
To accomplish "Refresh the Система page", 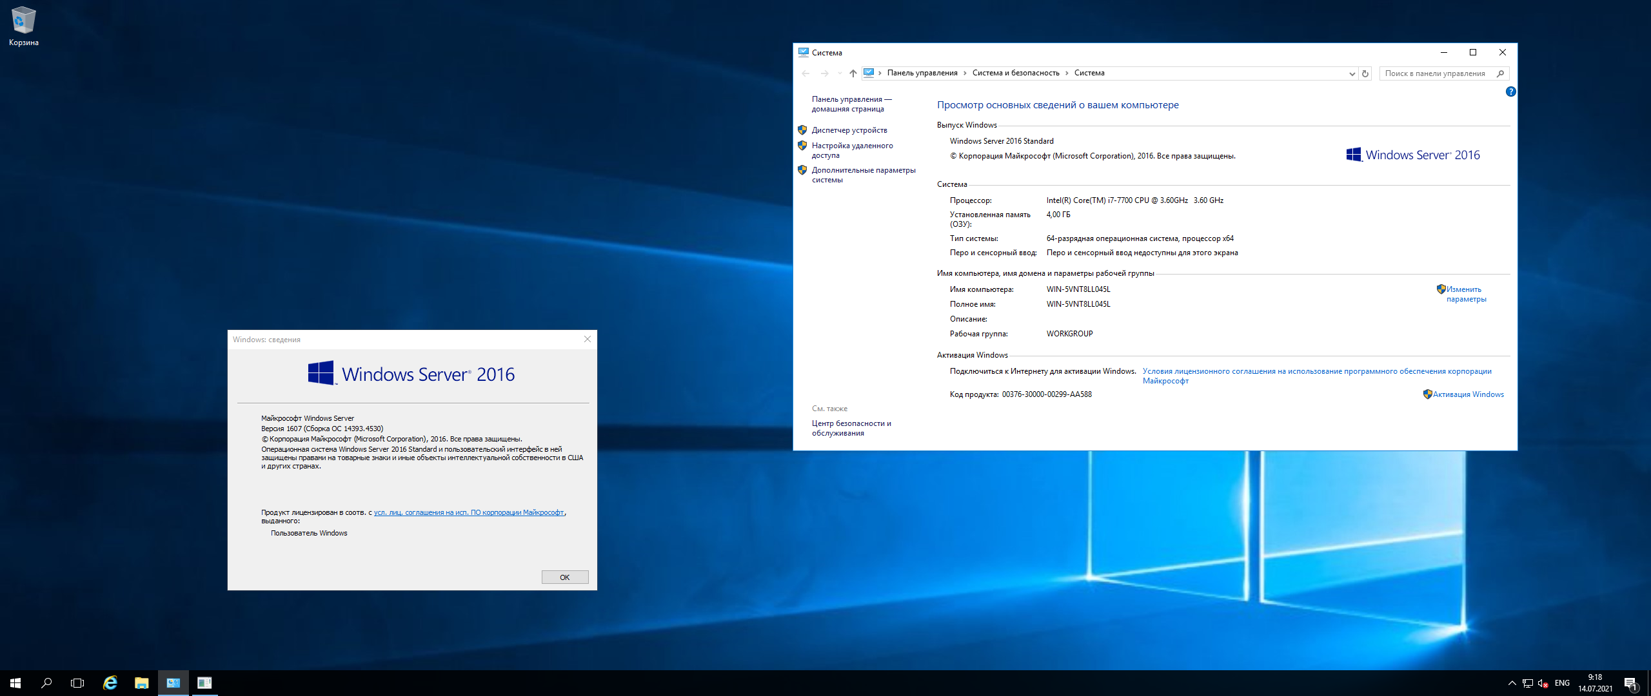I will [1365, 73].
